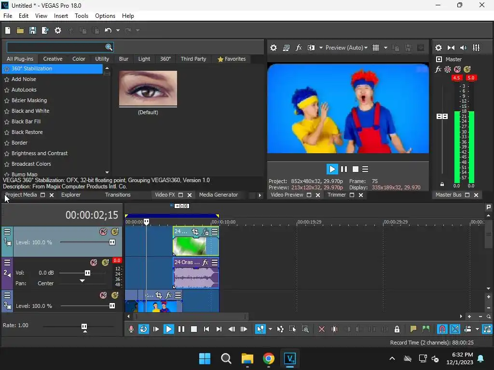Viewport: 494px width, 370px height.
Task: Open the Options menu
Action: 105,16
